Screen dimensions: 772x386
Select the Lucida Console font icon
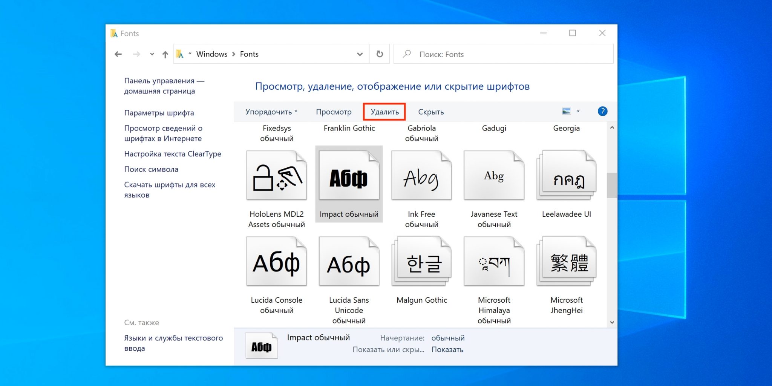pyautogui.click(x=276, y=262)
